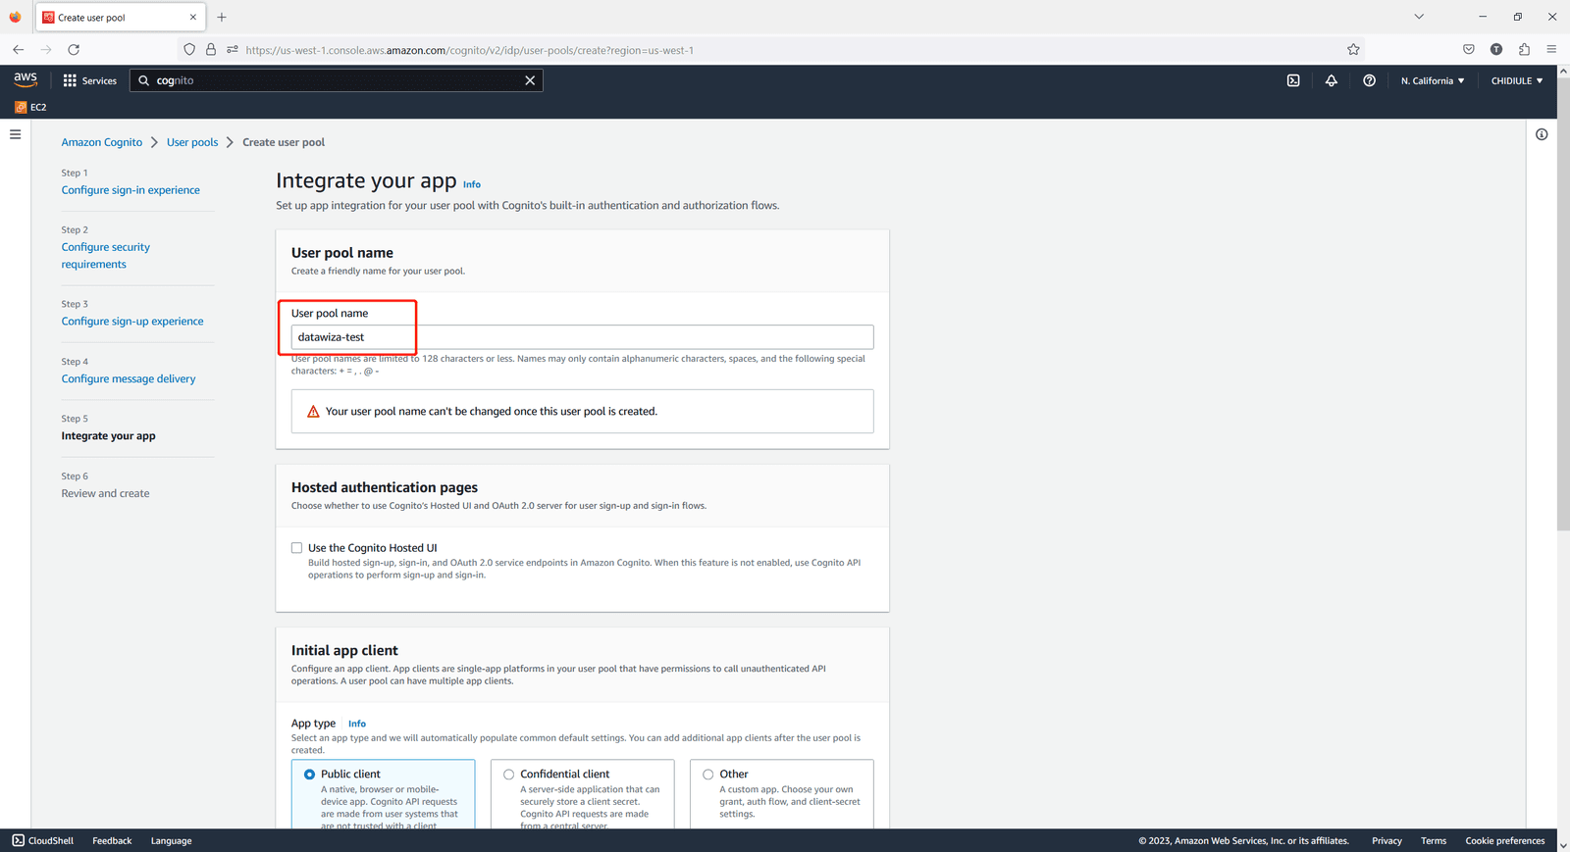Bookmark this page with star icon
The width and height of the screenshot is (1570, 852).
pyautogui.click(x=1353, y=49)
